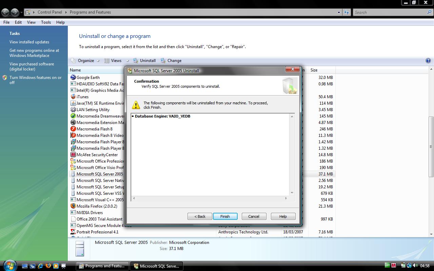
Task: Open the View menu
Action: pyautogui.click(x=31, y=22)
